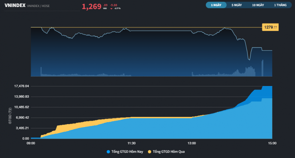Select the 1 NGÀY time range tab
Viewport: 295px width, 158px height.
(216, 5)
